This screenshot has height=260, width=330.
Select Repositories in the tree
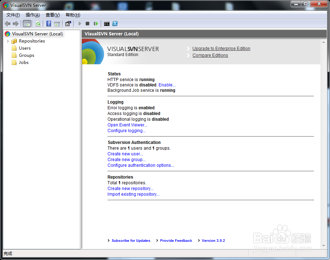pyautogui.click(x=32, y=41)
